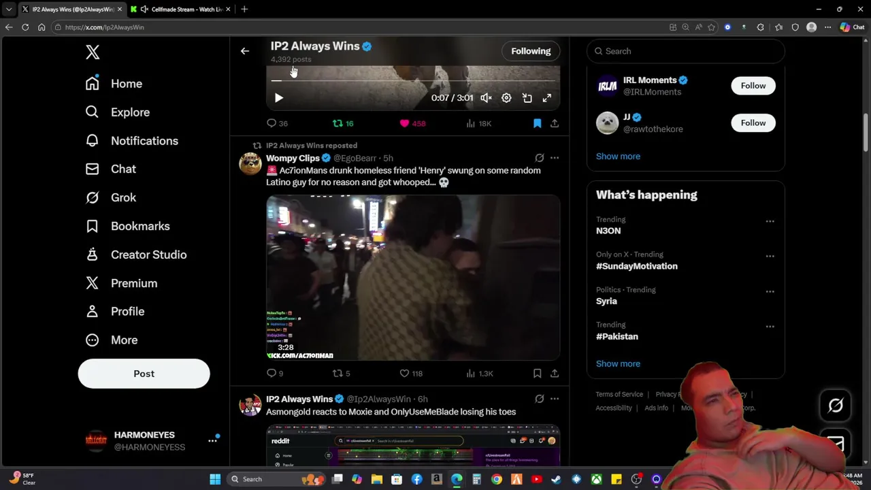Share the Wompy Clips post
871x490 pixels.
click(x=555, y=373)
